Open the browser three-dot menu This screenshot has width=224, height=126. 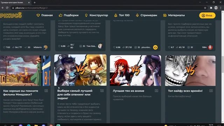221,8
